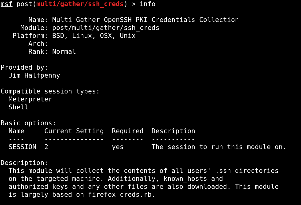Image resolution: width=301 pixels, height=205 pixels.
Task: Click the Meterpreter session type
Action: pyautogui.click(x=30, y=99)
